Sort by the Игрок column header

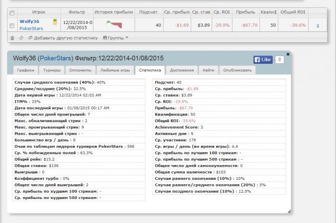coord(39,12)
